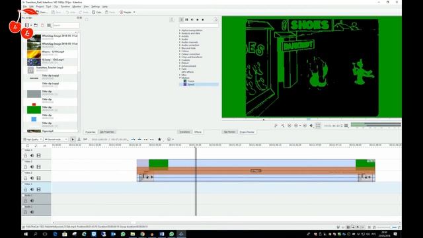This screenshot has height=238, width=423.
Task: Click the effects panel info icon
Action: [x=216, y=20]
